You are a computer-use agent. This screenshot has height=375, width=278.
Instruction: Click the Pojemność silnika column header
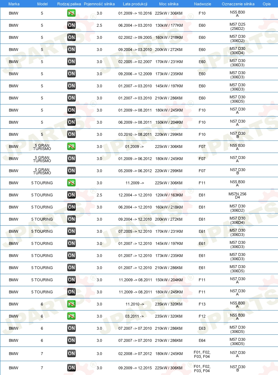click(99, 4)
